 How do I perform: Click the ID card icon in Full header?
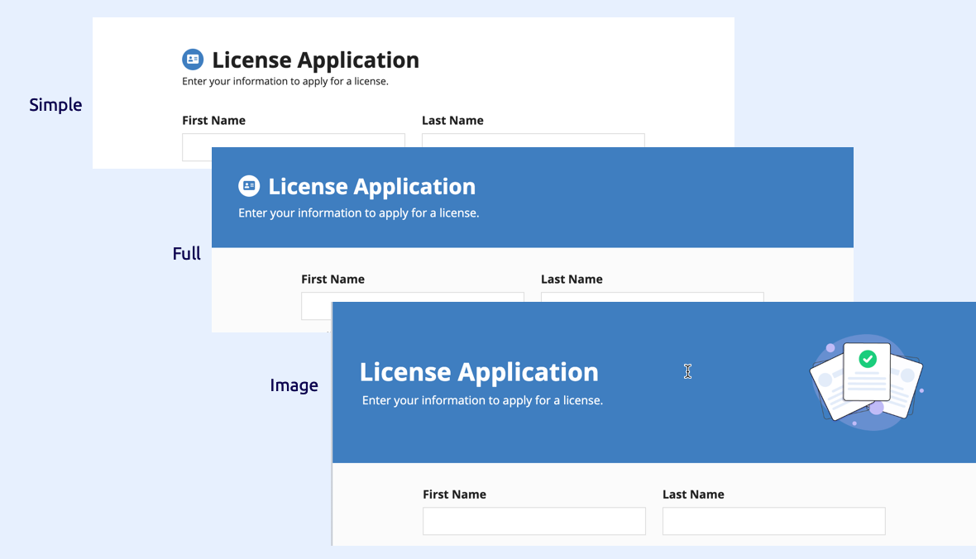249,185
